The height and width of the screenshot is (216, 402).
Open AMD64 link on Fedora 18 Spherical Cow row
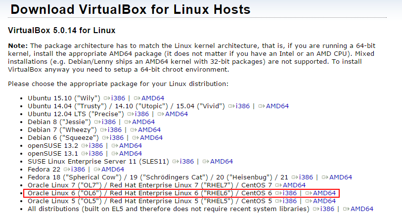pos(341,177)
